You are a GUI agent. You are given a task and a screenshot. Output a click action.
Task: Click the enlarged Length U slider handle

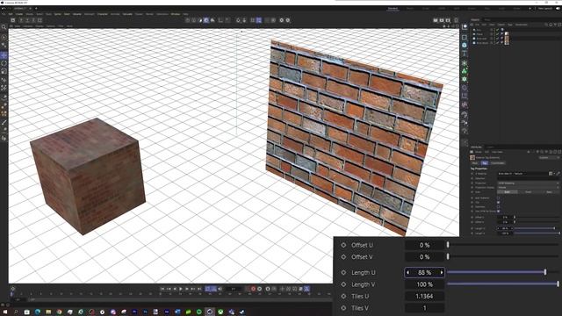[x=545, y=272]
